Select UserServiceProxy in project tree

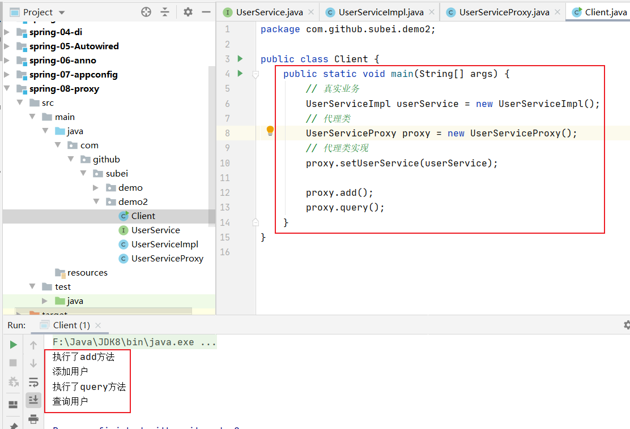coord(167,259)
